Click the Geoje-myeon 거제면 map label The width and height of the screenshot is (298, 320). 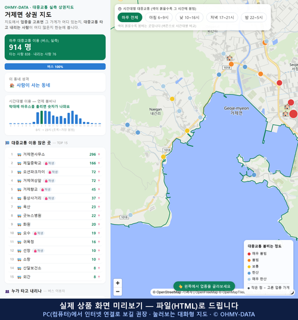[236, 110]
